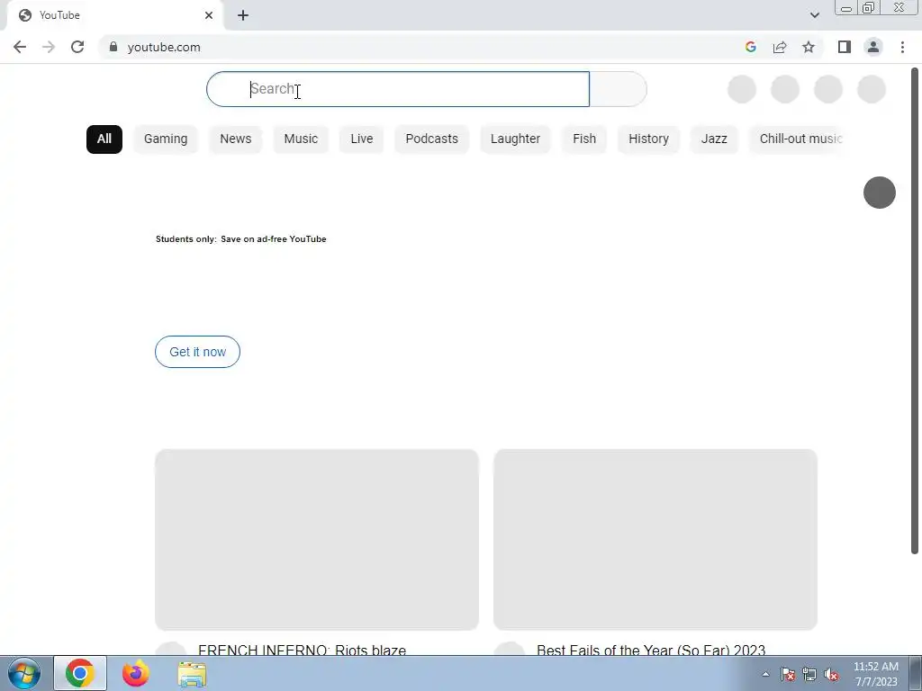The image size is (922, 691).
Task: Open the FRENCH INFERNO: Riots blaze title
Action: pos(303,650)
